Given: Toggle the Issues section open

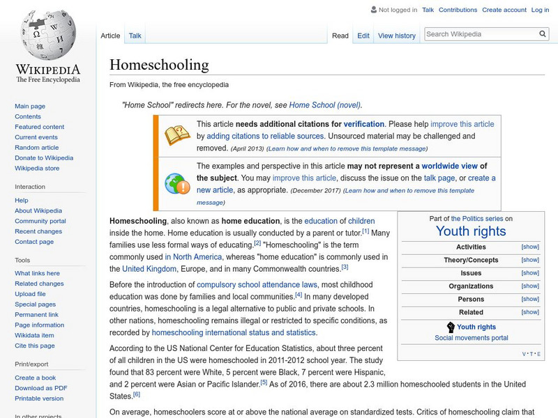Looking at the screenshot, I should tap(530, 273).
